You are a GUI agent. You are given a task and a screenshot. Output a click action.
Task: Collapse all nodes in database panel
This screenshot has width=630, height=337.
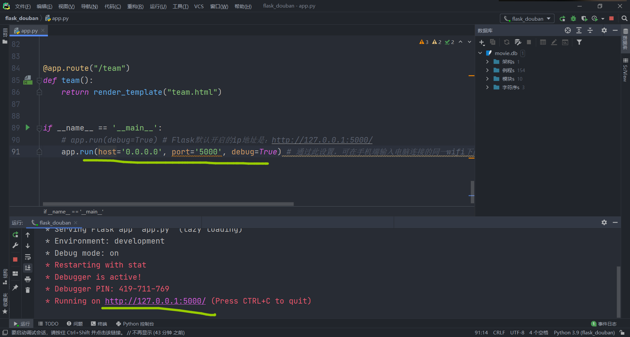[x=590, y=30]
